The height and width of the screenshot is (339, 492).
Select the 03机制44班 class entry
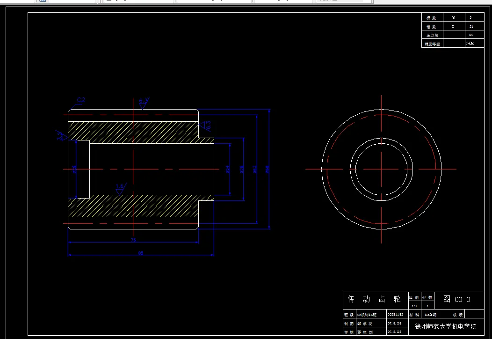click(367, 315)
